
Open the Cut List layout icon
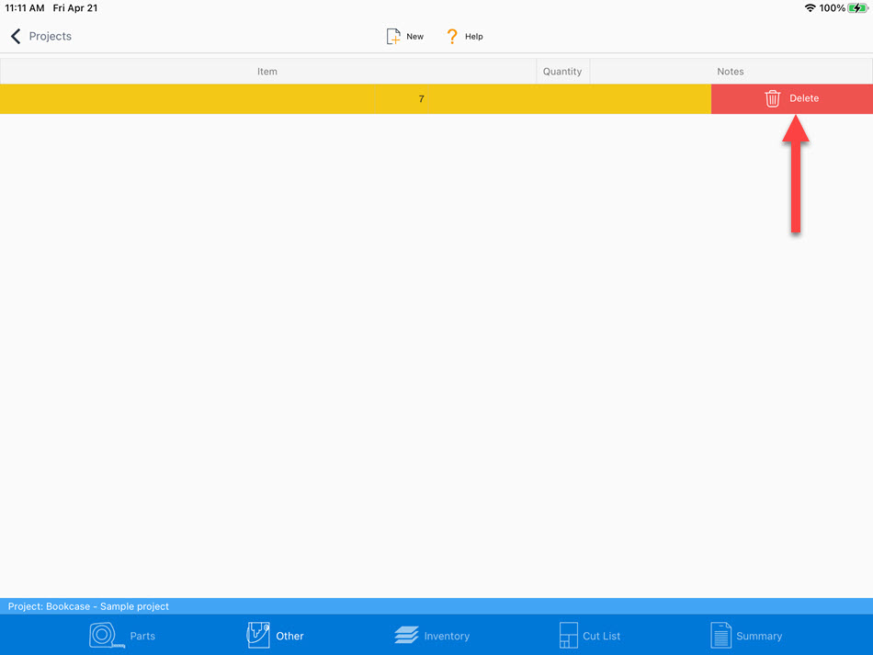pos(568,636)
